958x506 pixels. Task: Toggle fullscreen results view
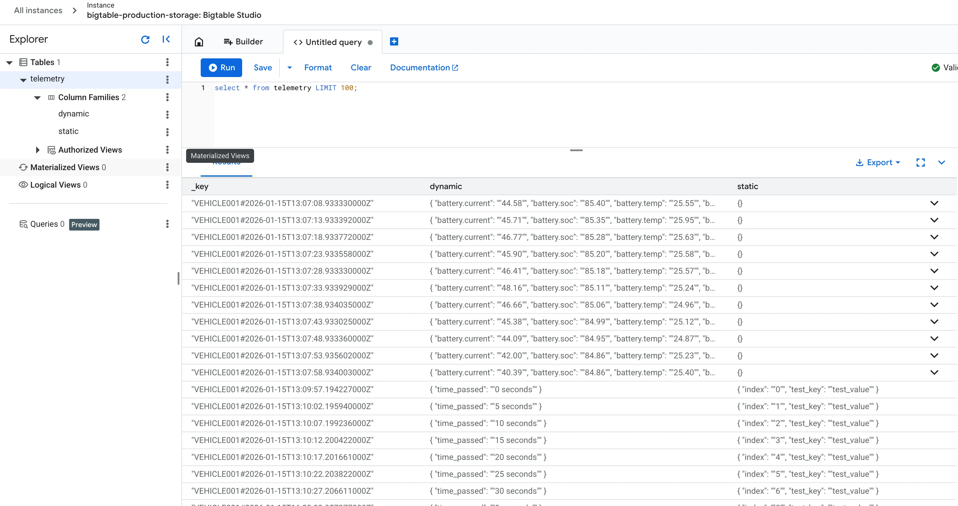[920, 163]
